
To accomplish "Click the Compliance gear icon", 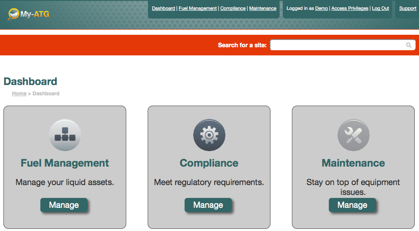I will pos(209,135).
